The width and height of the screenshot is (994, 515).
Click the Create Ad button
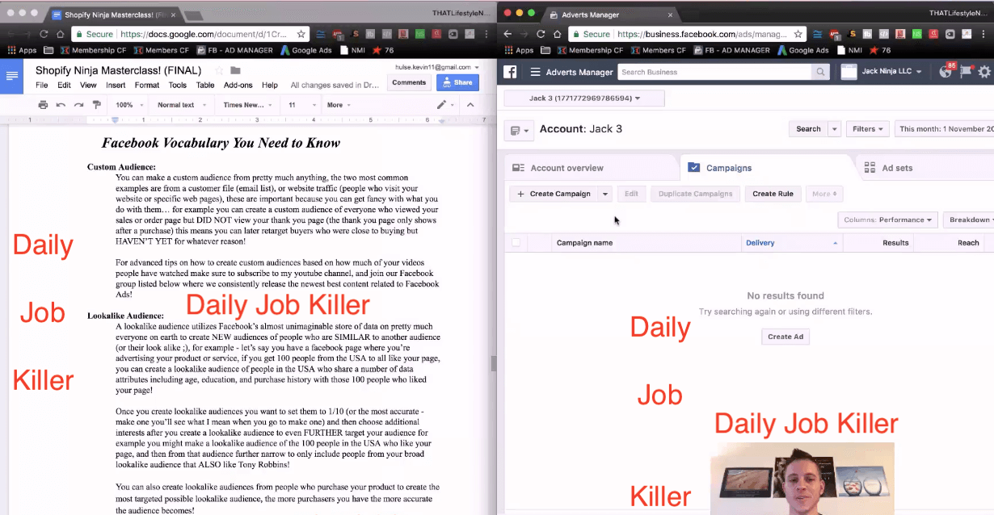786,337
